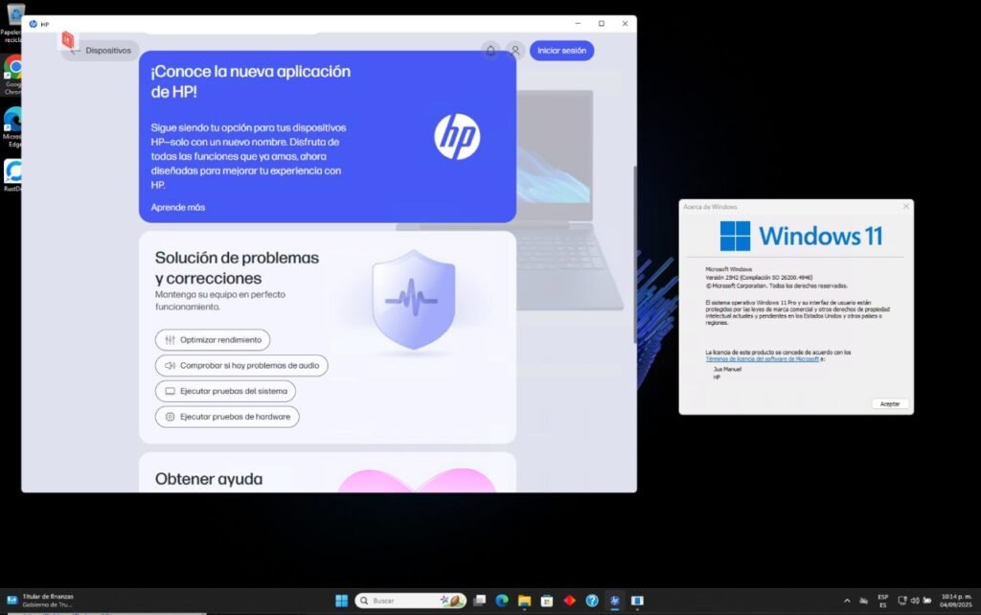The height and width of the screenshot is (615, 981).
Task: Select Optimizar rendimiento
Action: (x=213, y=340)
